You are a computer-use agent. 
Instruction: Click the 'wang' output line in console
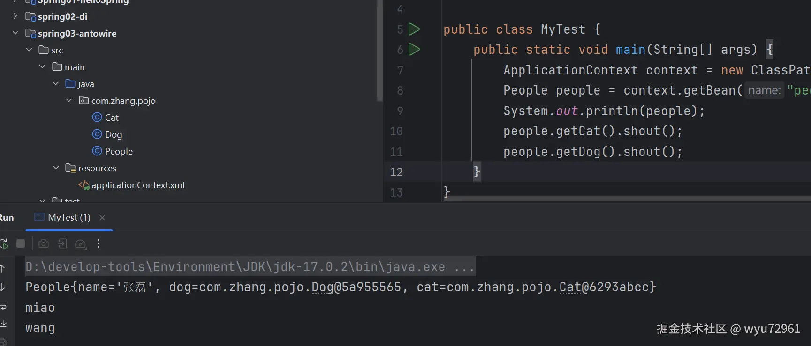click(x=40, y=328)
